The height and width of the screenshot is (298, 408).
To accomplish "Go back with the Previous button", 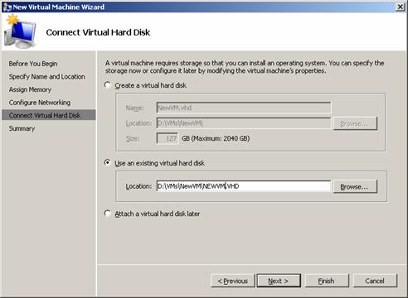I will (x=232, y=281).
